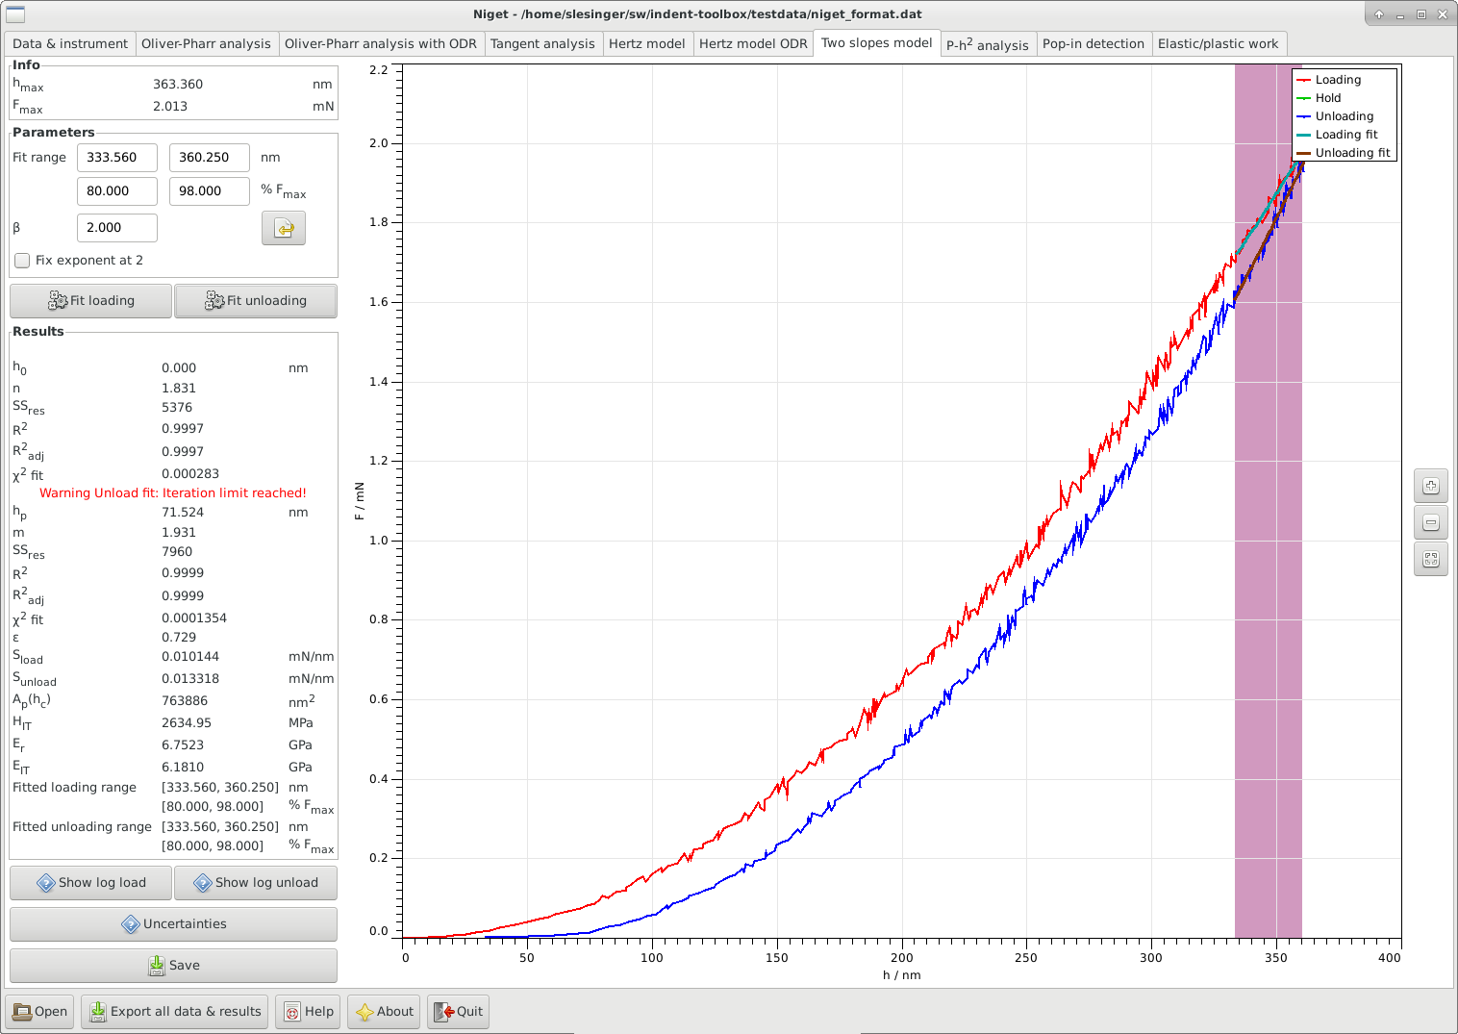This screenshot has width=1458, height=1034.
Task: Click the Ap(hc) value 763886
Action: (x=185, y=701)
